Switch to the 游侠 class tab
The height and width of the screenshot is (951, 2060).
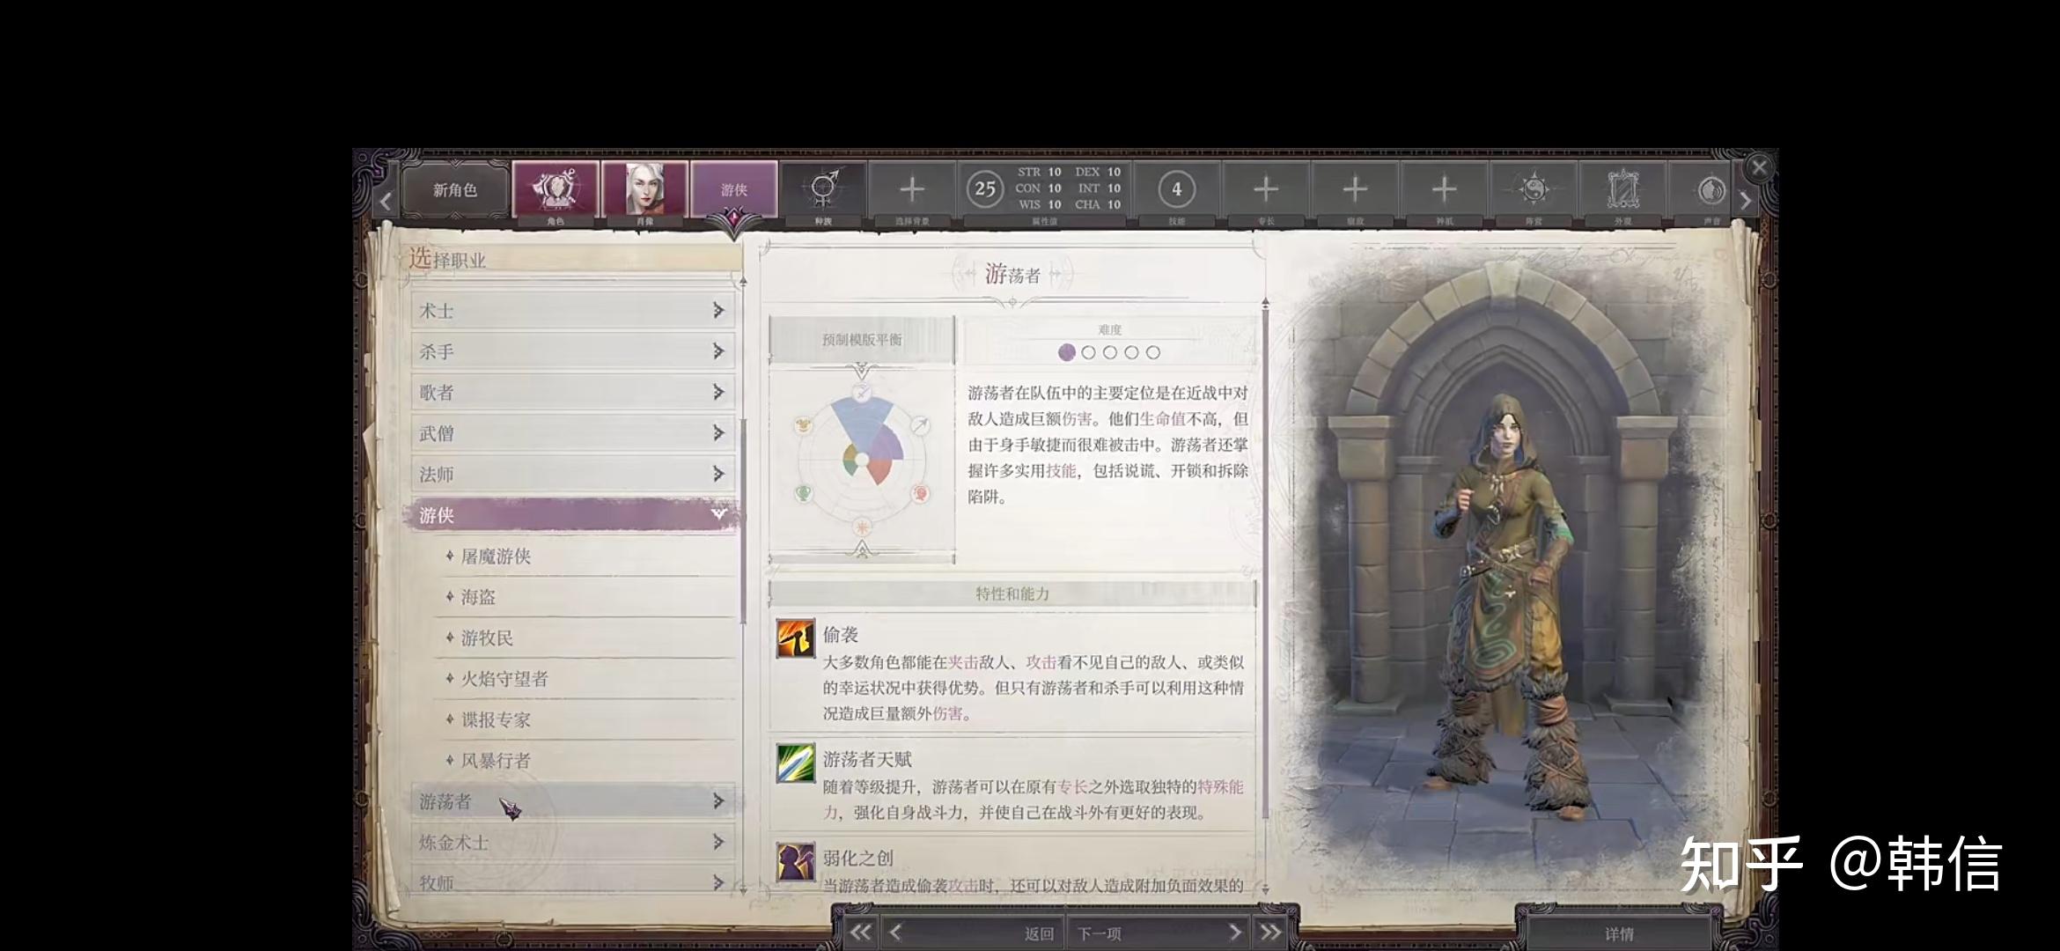pyautogui.click(x=734, y=188)
